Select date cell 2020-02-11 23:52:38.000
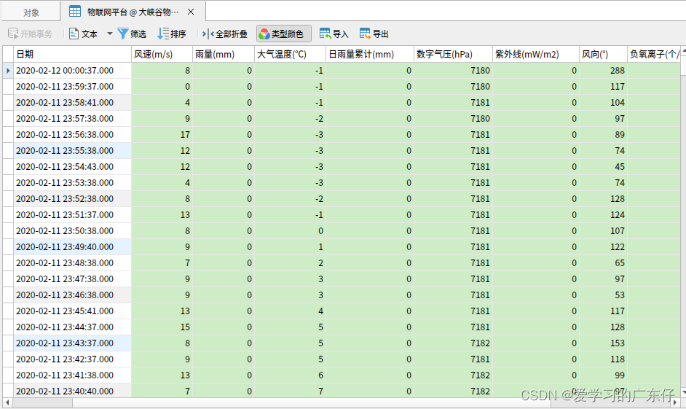 pos(72,199)
